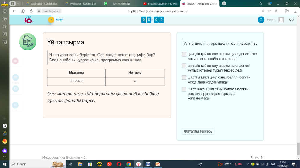Image resolution: width=300 pixels, height=168 pixels.
Task: Open the Мұғалім user profile avatar
Action: coord(281,20)
